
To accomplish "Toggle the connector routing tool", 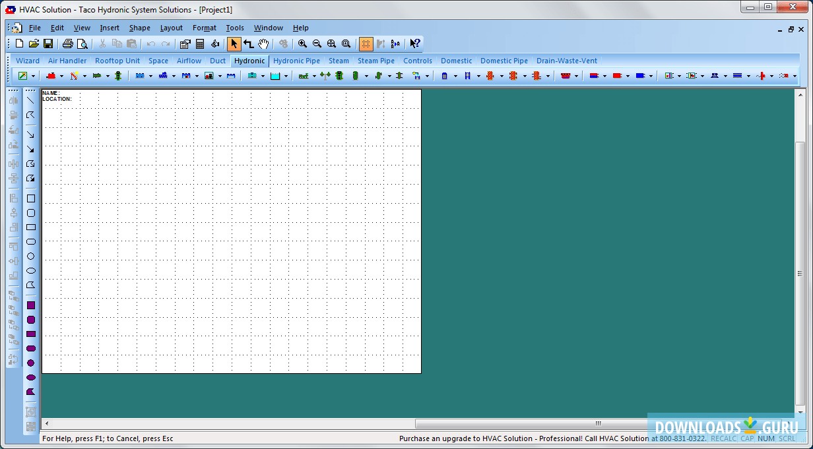I will [249, 44].
